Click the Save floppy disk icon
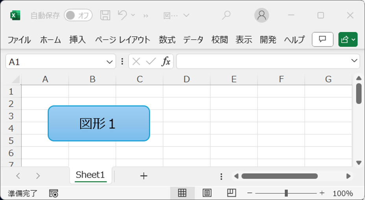Screen dimensions: 365x200 coord(105,15)
